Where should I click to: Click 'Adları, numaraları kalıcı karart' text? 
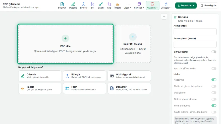pyautogui.click(x=131, y=77)
